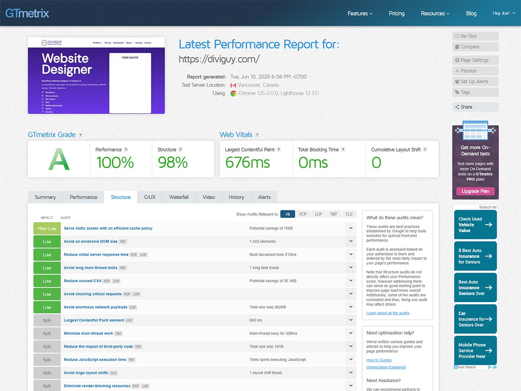The height and width of the screenshot is (391, 521).
Task: Open the Resources dropdown menu
Action: [x=435, y=13]
